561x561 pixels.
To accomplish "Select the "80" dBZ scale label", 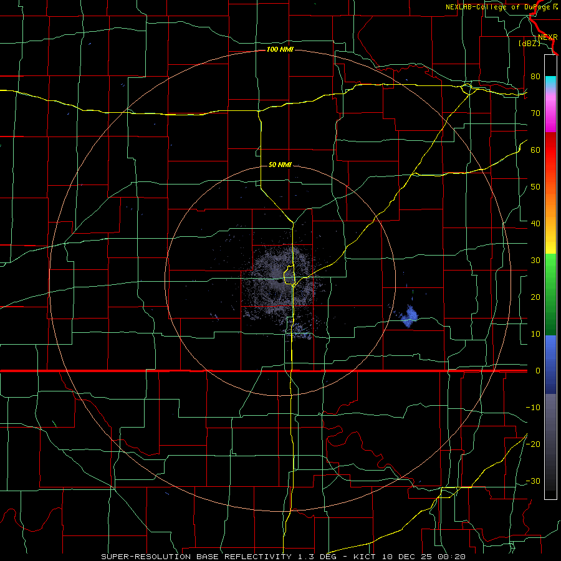I will click(535, 76).
